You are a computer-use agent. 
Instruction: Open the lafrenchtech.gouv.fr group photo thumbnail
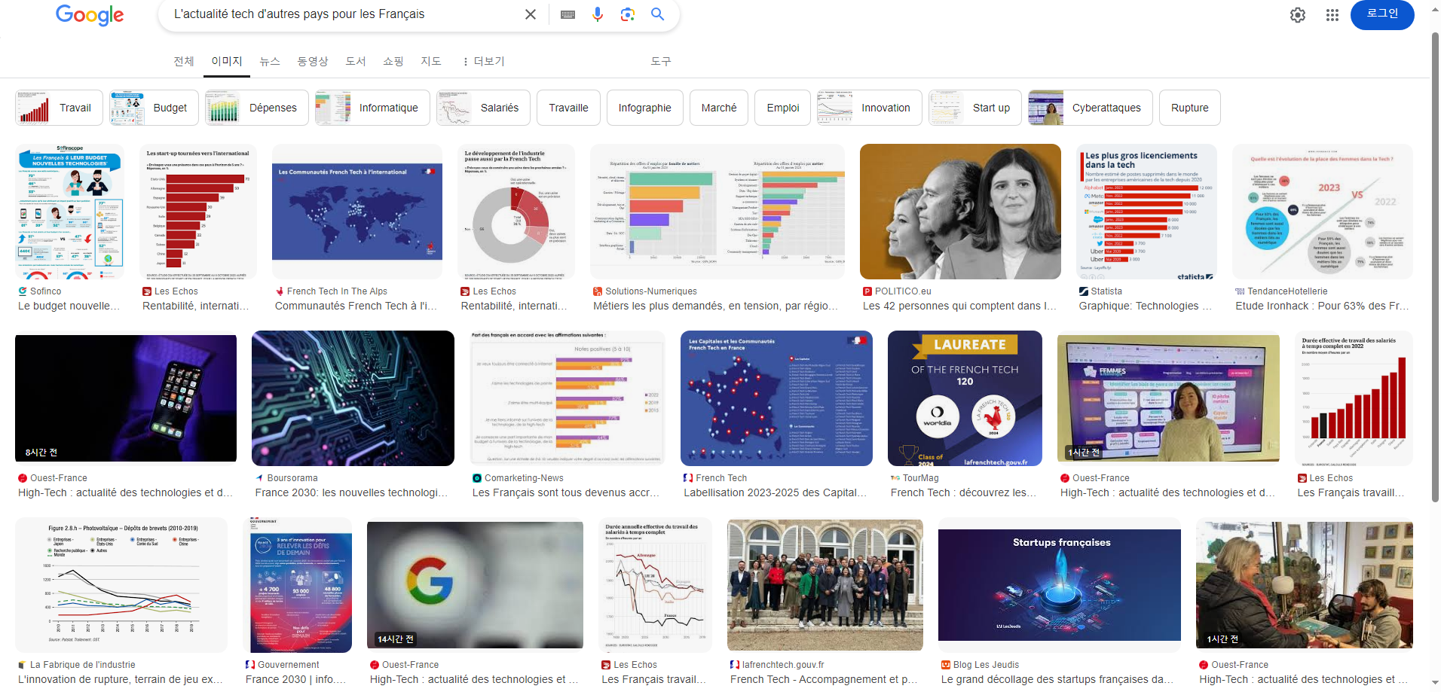(825, 585)
